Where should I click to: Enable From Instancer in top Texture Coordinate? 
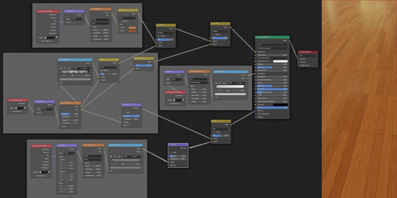[x=39, y=41]
